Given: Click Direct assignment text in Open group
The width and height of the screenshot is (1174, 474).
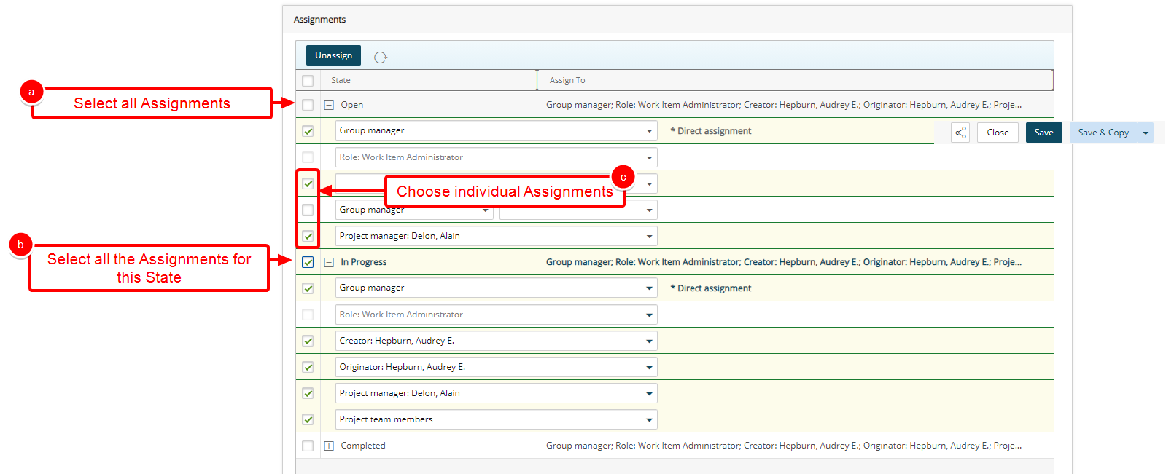Looking at the screenshot, I should [x=711, y=131].
